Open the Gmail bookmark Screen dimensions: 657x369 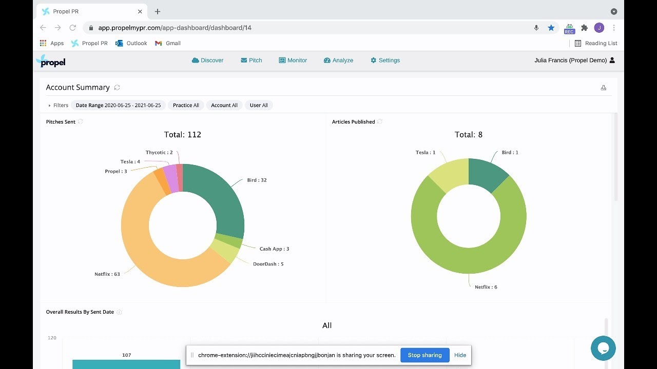pos(168,43)
